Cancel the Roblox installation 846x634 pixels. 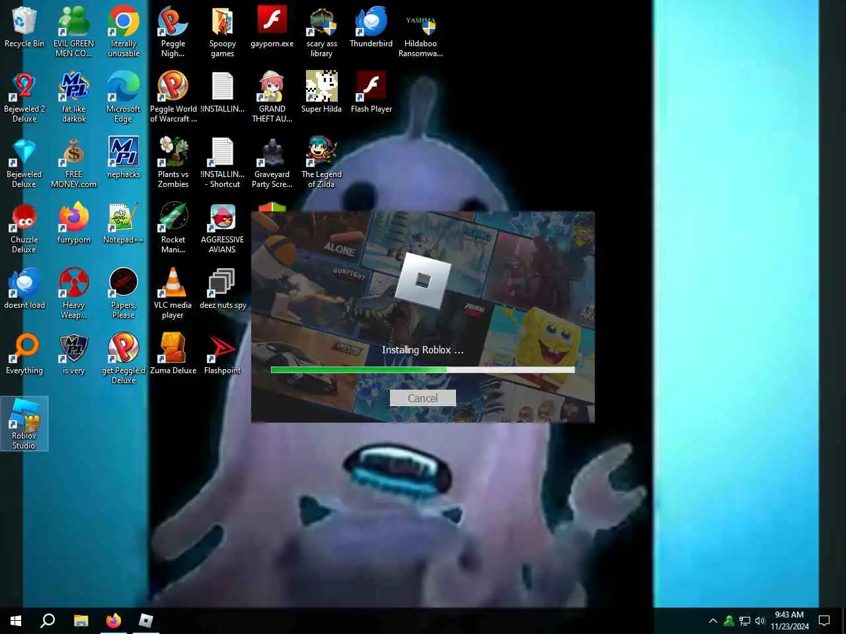point(422,398)
